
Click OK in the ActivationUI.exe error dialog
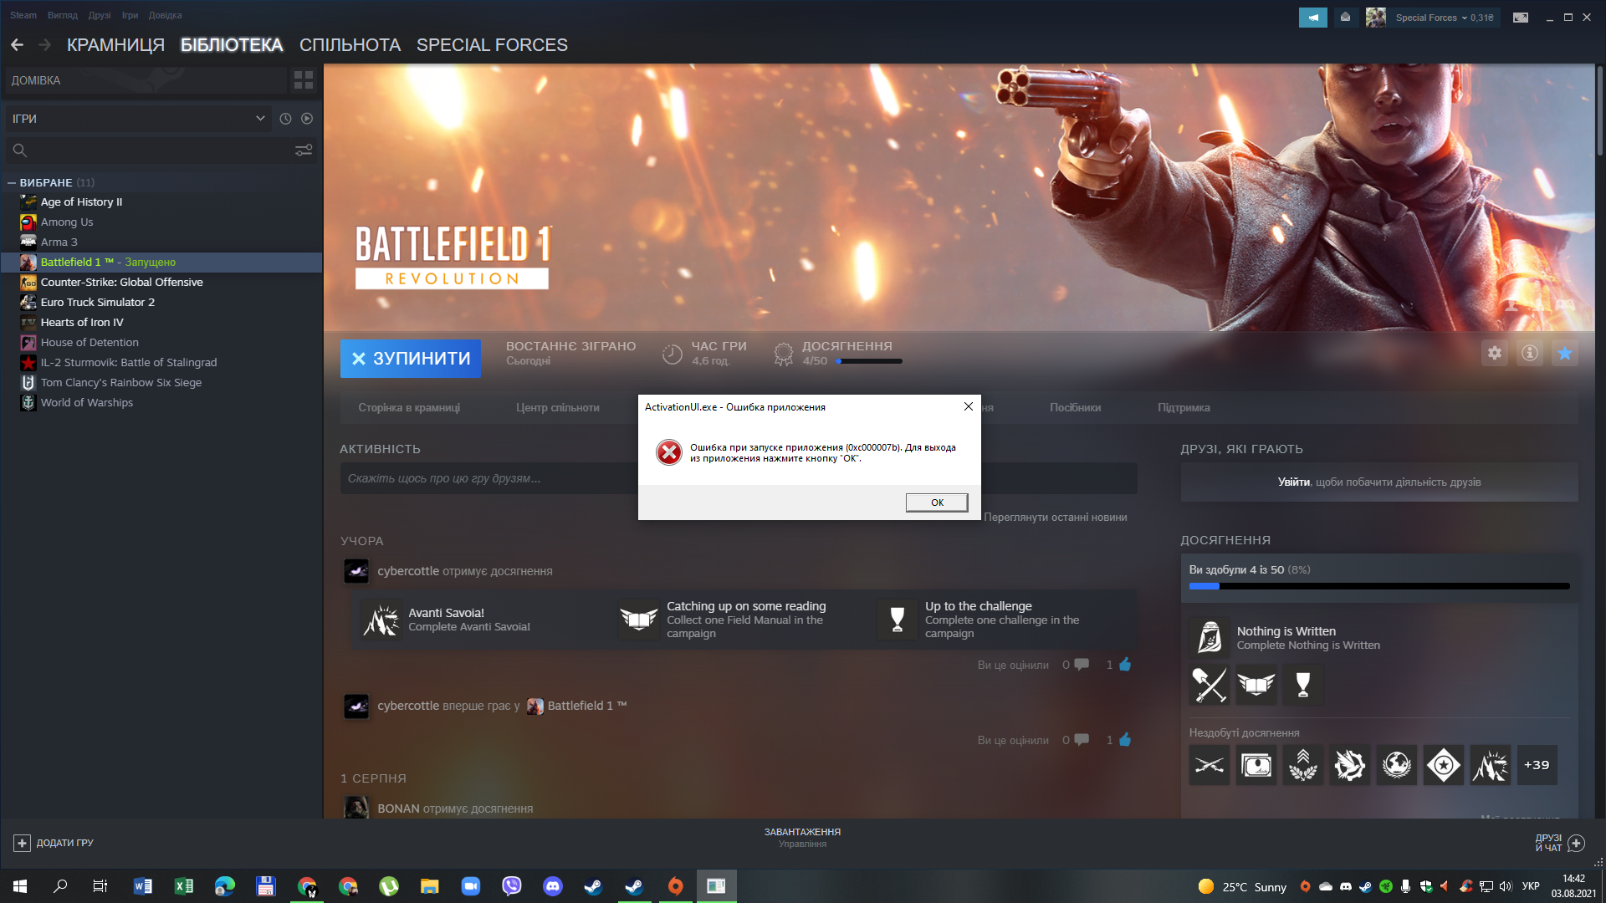click(937, 503)
